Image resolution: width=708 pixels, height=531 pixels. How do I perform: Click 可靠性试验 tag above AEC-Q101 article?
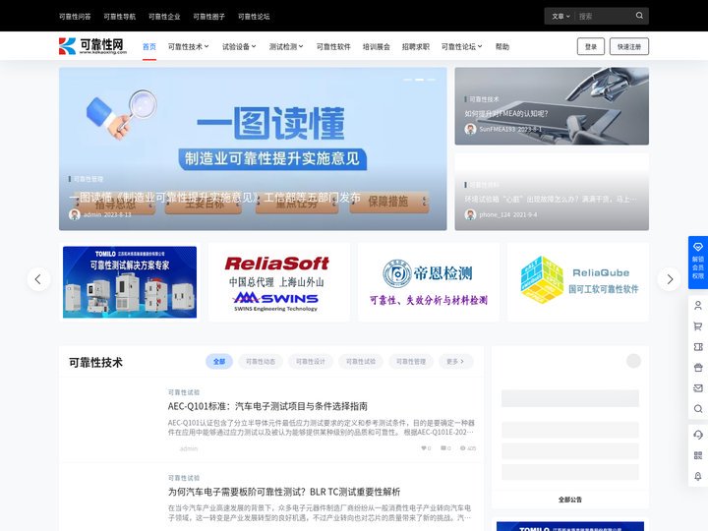(183, 392)
